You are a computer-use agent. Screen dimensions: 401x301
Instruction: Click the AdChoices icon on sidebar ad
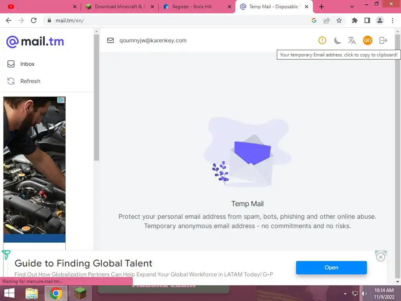(x=61, y=100)
